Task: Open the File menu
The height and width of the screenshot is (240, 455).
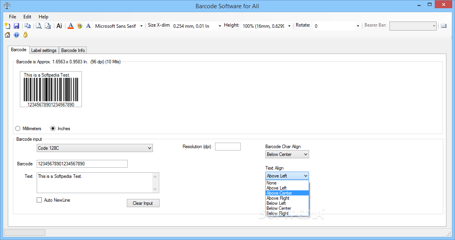Action: point(12,16)
